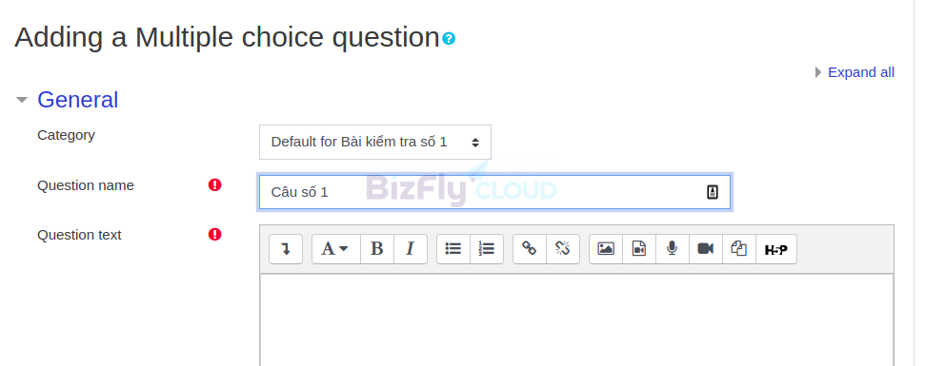Start video recording with the camera icon

[706, 249]
